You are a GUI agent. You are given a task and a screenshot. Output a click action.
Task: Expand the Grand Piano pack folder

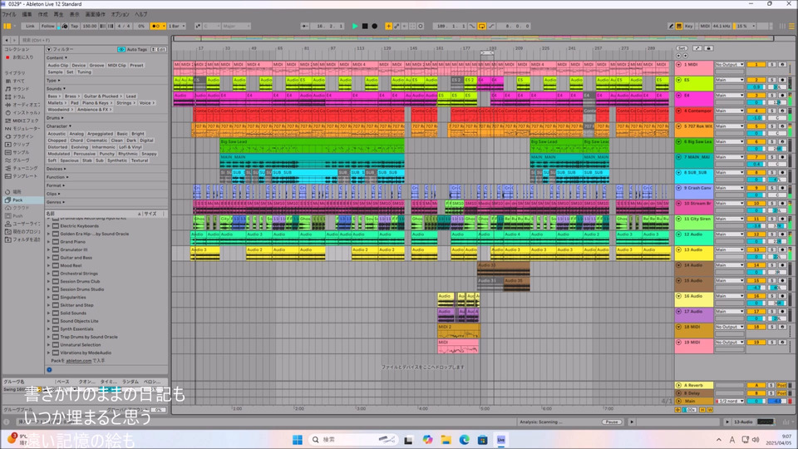pos(49,242)
